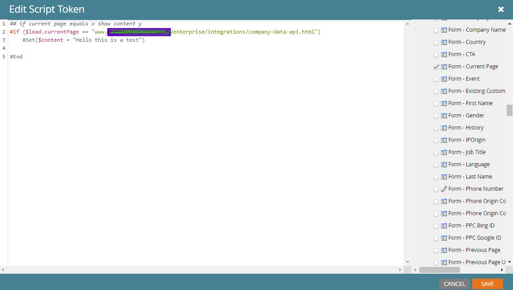Check the Form - PPC Google ID checkbox
The width and height of the screenshot is (513, 290).
point(436,238)
